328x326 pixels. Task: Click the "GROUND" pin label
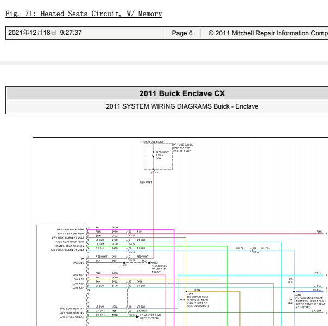78,262
